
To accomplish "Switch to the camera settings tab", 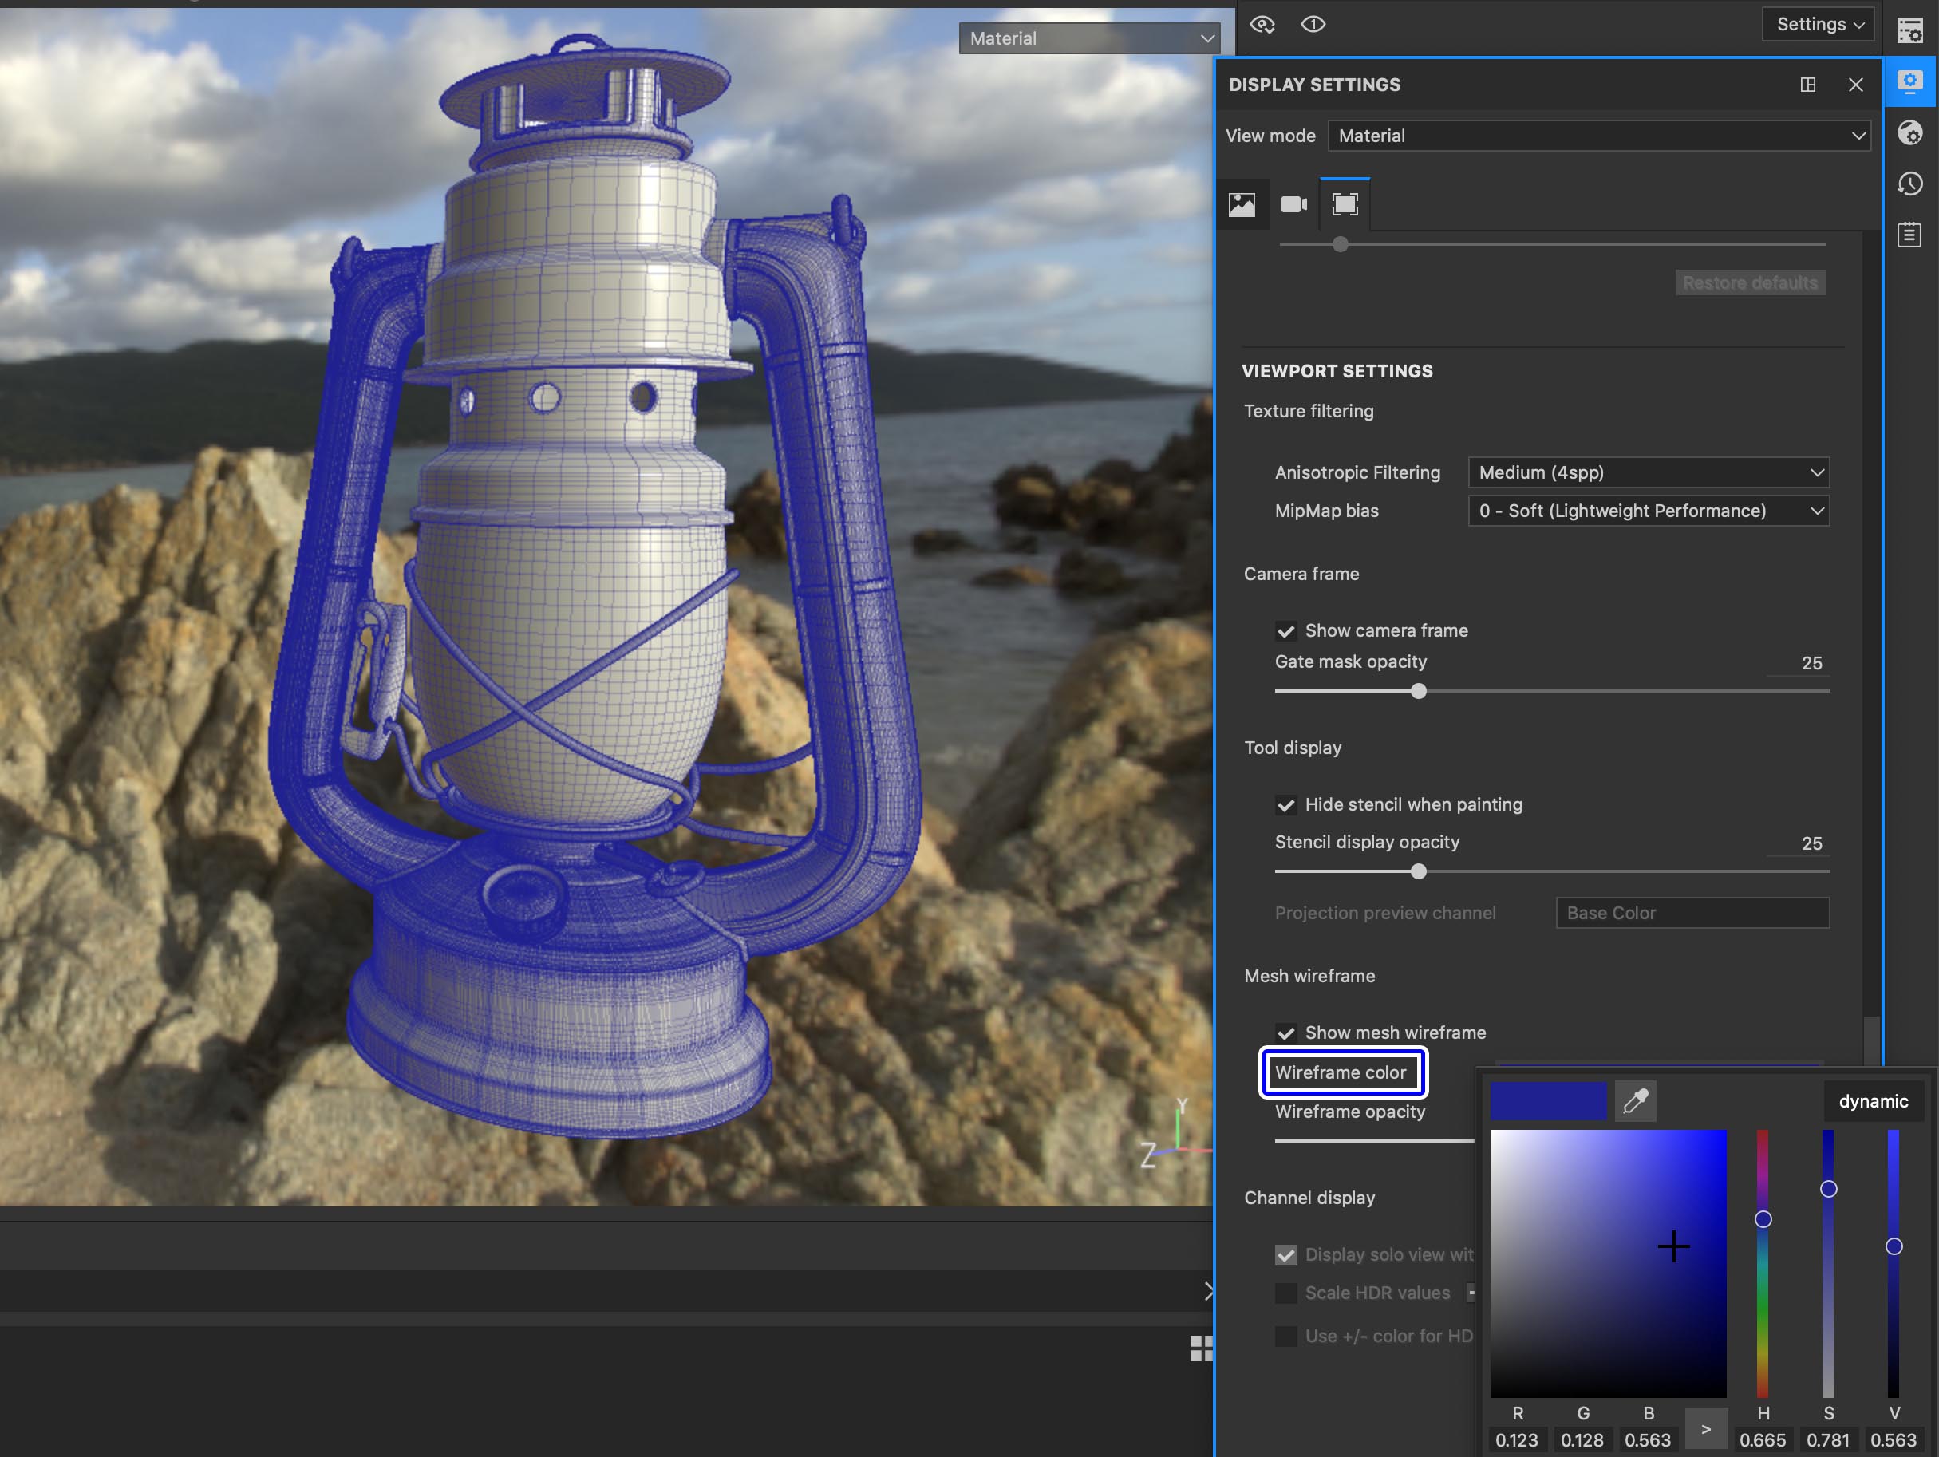I will click(1293, 203).
